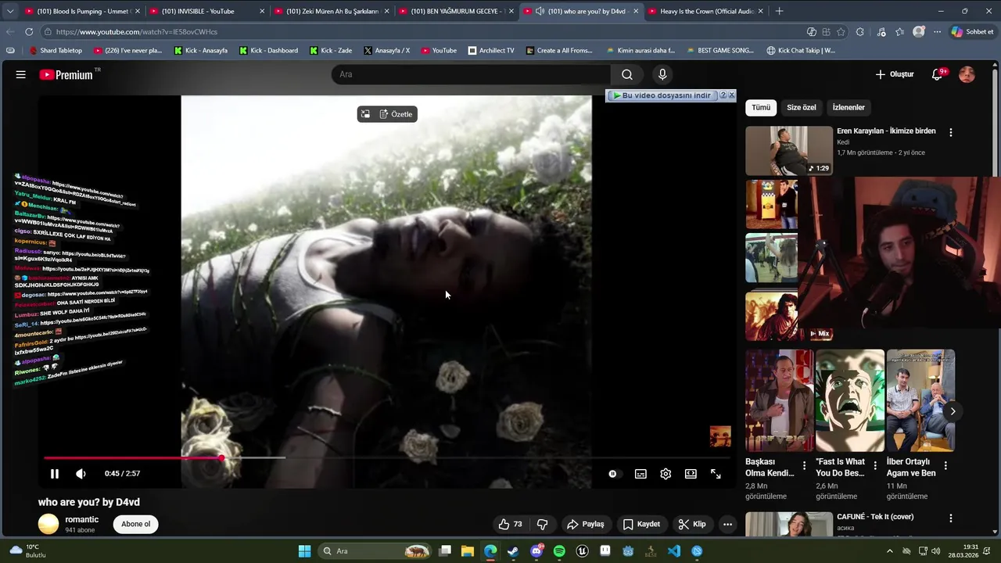Image resolution: width=1001 pixels, height=563 pixels.
Task: Open Visual Studio Code from taskbar
Action: coord(674,551)
